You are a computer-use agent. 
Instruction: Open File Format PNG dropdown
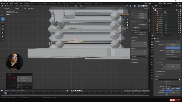[173, 86]
